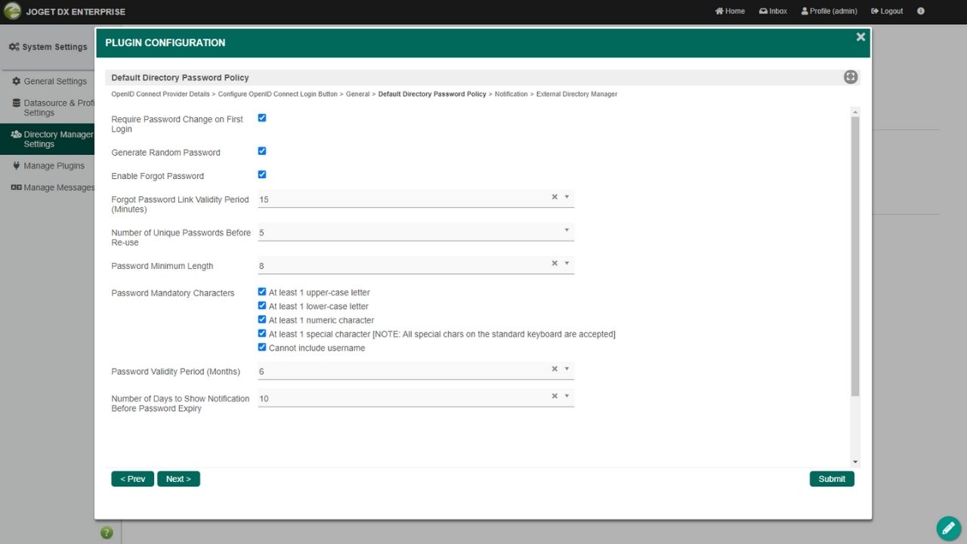Go to Notification breadcrumb step

click(511, 94)
